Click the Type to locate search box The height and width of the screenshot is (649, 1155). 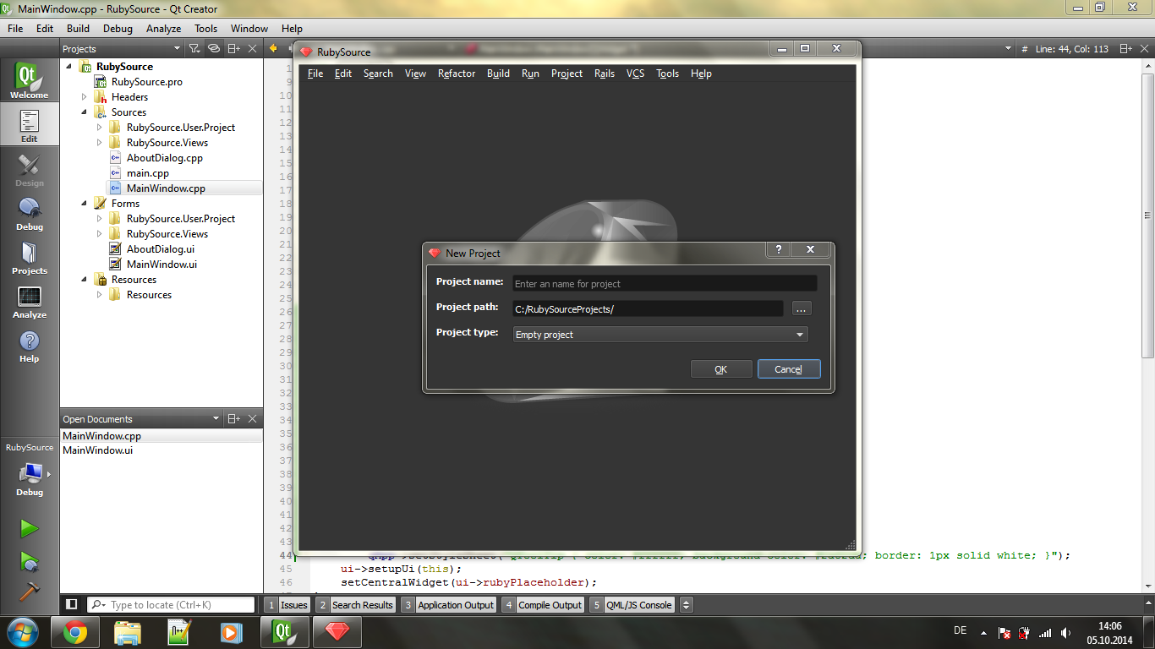click(x=171, y=604)
